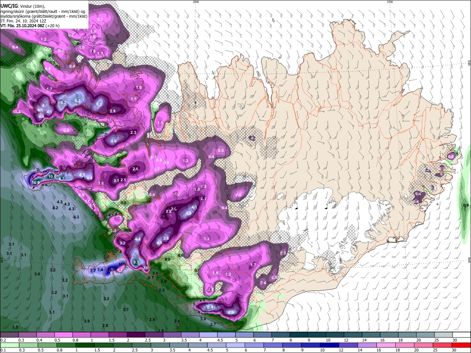The width and height of the screenshot is (471, 353).
Task: Select the 3.0 rain value over the sea
Action: (37, 274)
